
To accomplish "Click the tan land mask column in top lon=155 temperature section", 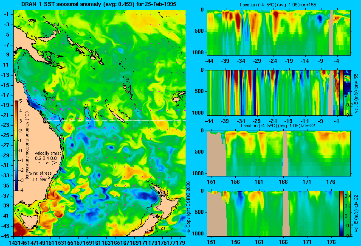I will (x=331, y=32).
